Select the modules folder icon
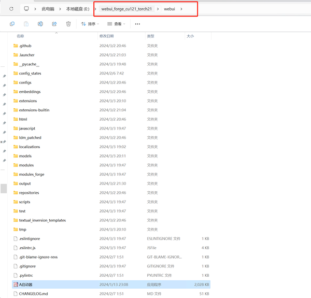Screen dimensions: 311x298 (16, 165)
